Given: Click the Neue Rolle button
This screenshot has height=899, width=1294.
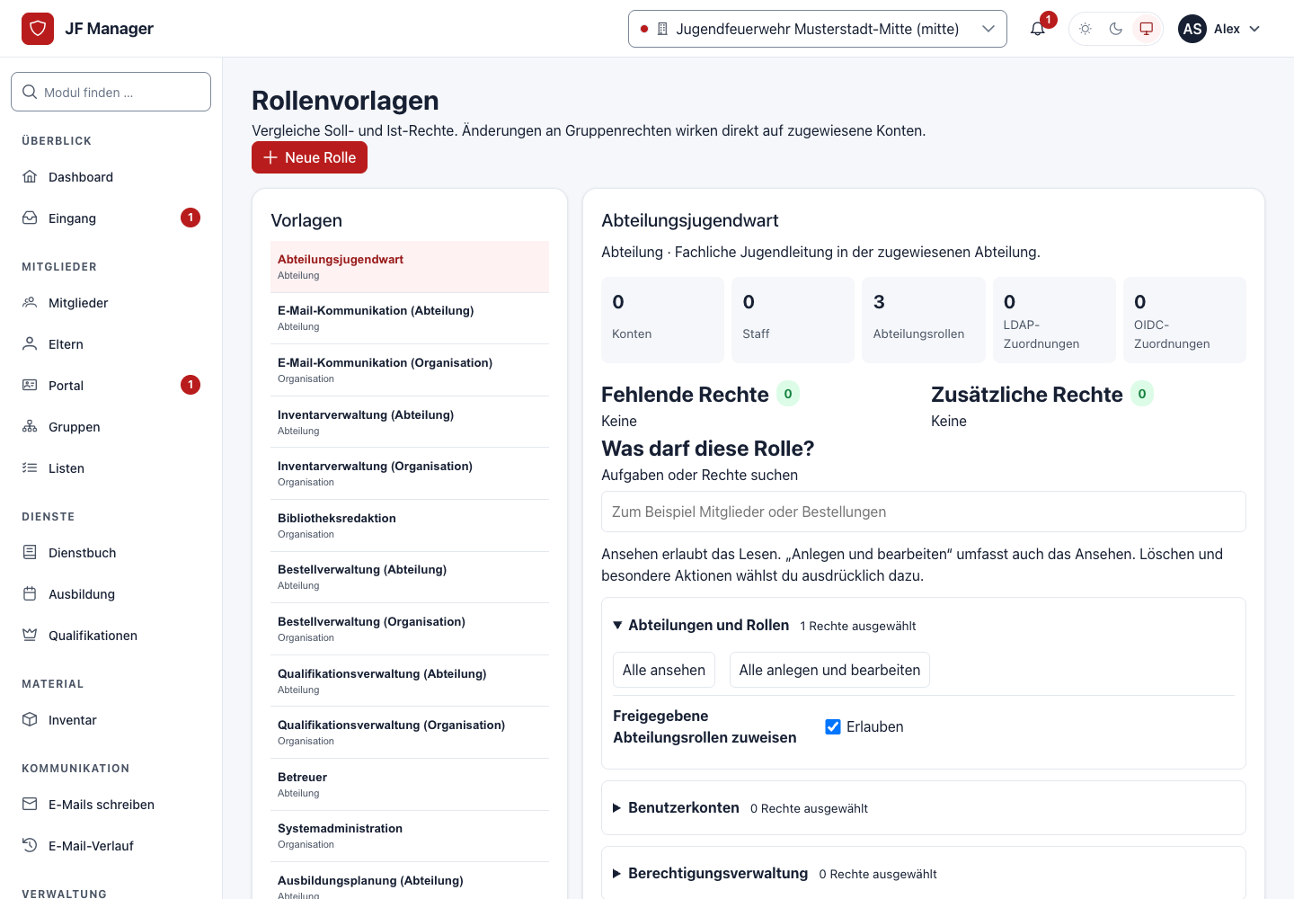Looking at the screenshot, I should [309, 157].
